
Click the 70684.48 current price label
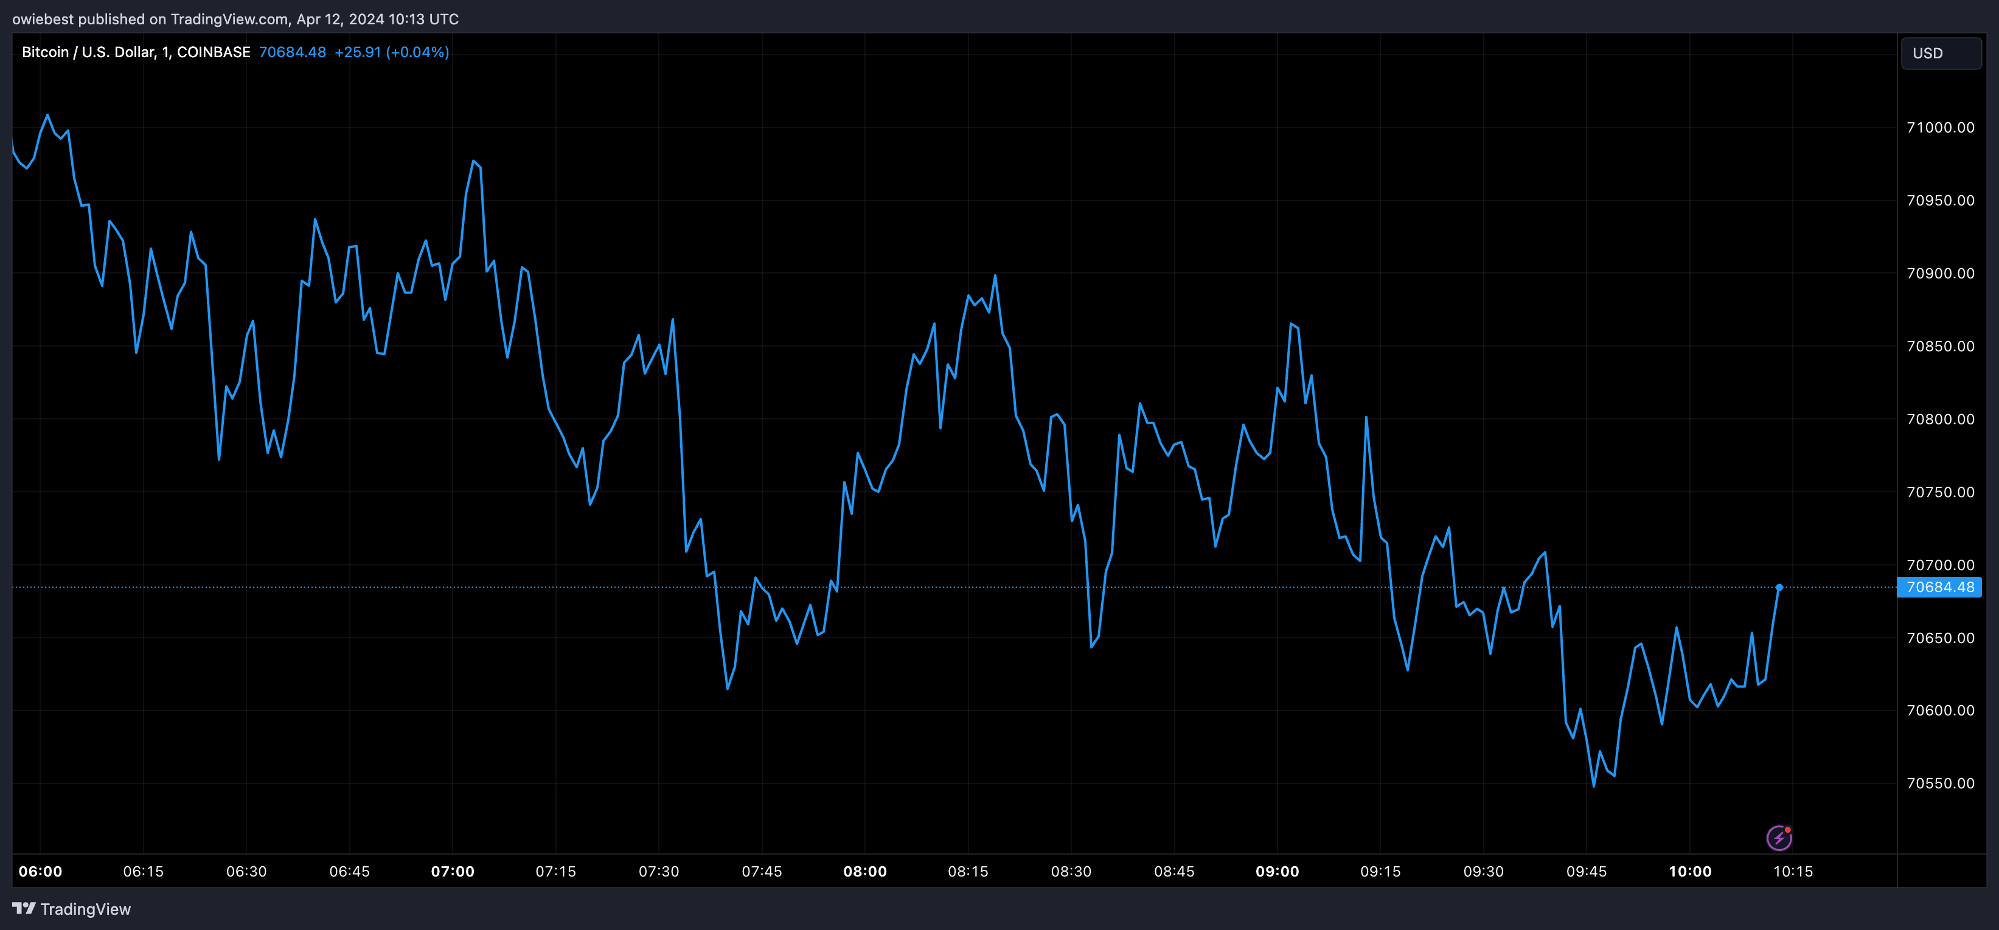point(1939,587)
